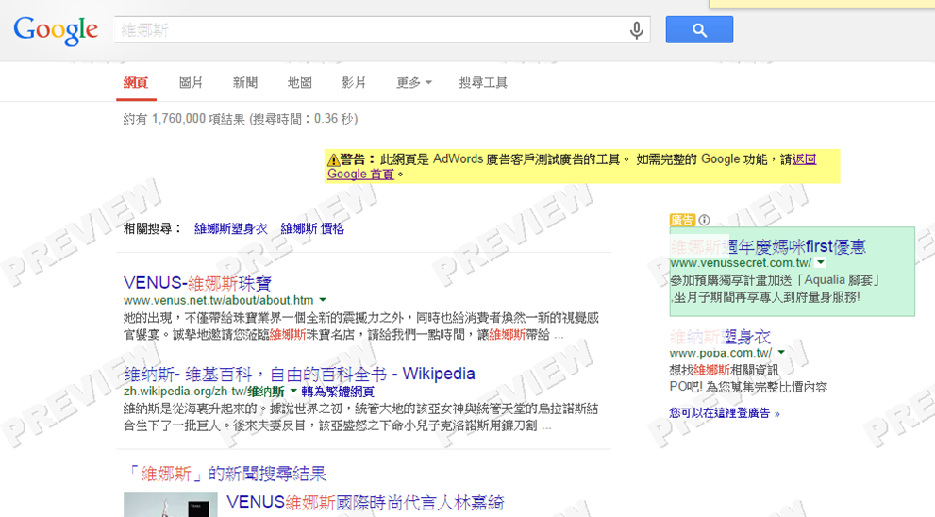Expand arrow next to www.venussecret.com.tw URL

821,262
